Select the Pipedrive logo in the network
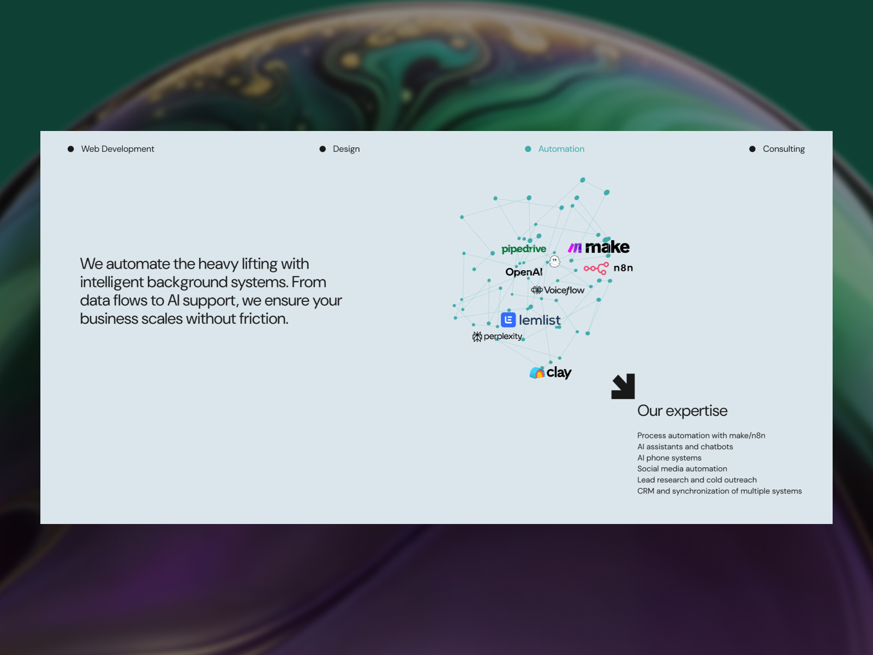Viewport: 873px width, 655px height. pos(523,248)
